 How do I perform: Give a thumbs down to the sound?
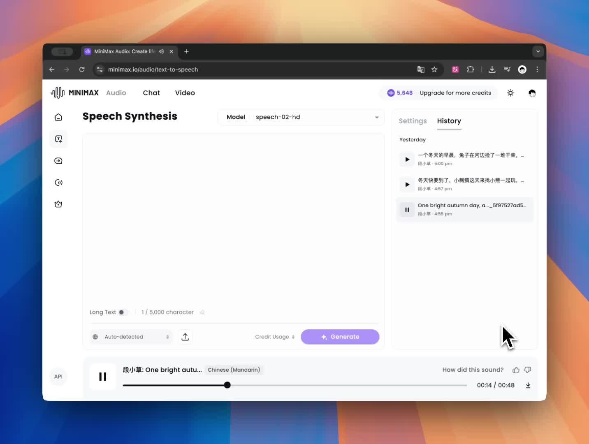pos(528,370)
